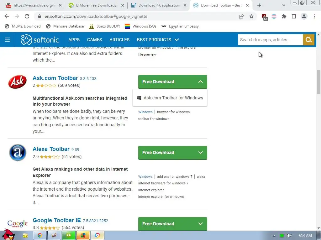Open the Chrome profile avatar

304,16
